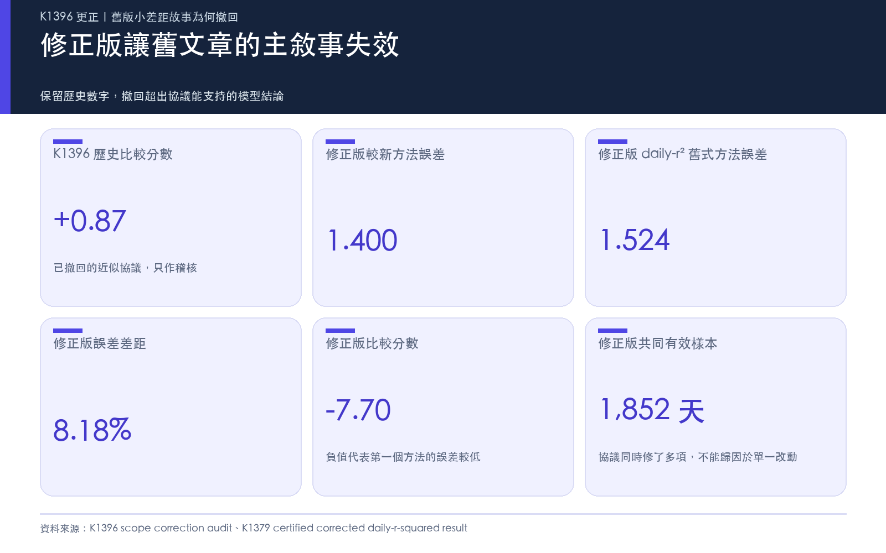Select the value +0.87
Screen dimensions: 886x553
(x=90, y=221)
